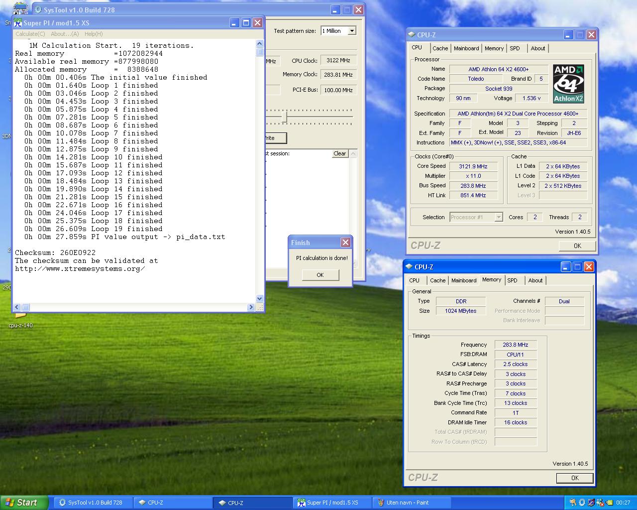
Task: Open Super PI window system icon
Action: [17, 22]
